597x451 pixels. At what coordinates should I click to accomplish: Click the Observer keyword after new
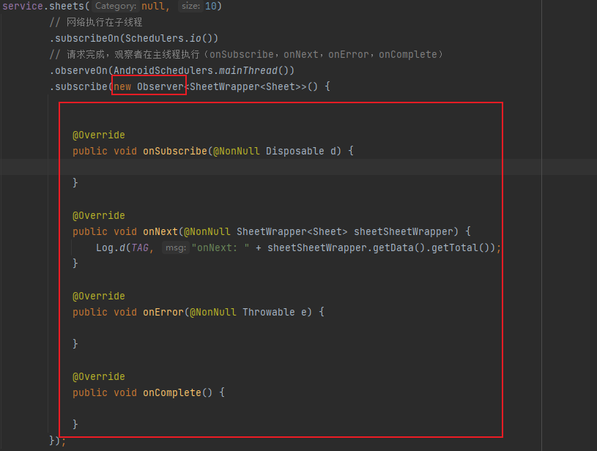pyautogui.click(x=160, y=86)
